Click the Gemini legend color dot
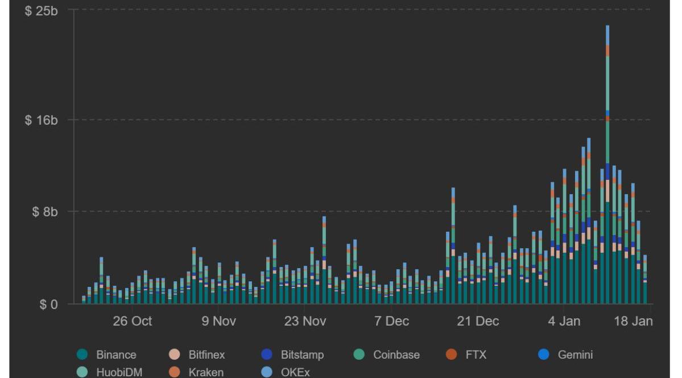This screenshot has height=378, width=682. (544, 355)
